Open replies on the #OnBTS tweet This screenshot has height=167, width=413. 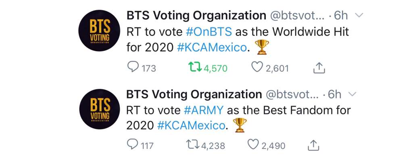pos(142,68)
